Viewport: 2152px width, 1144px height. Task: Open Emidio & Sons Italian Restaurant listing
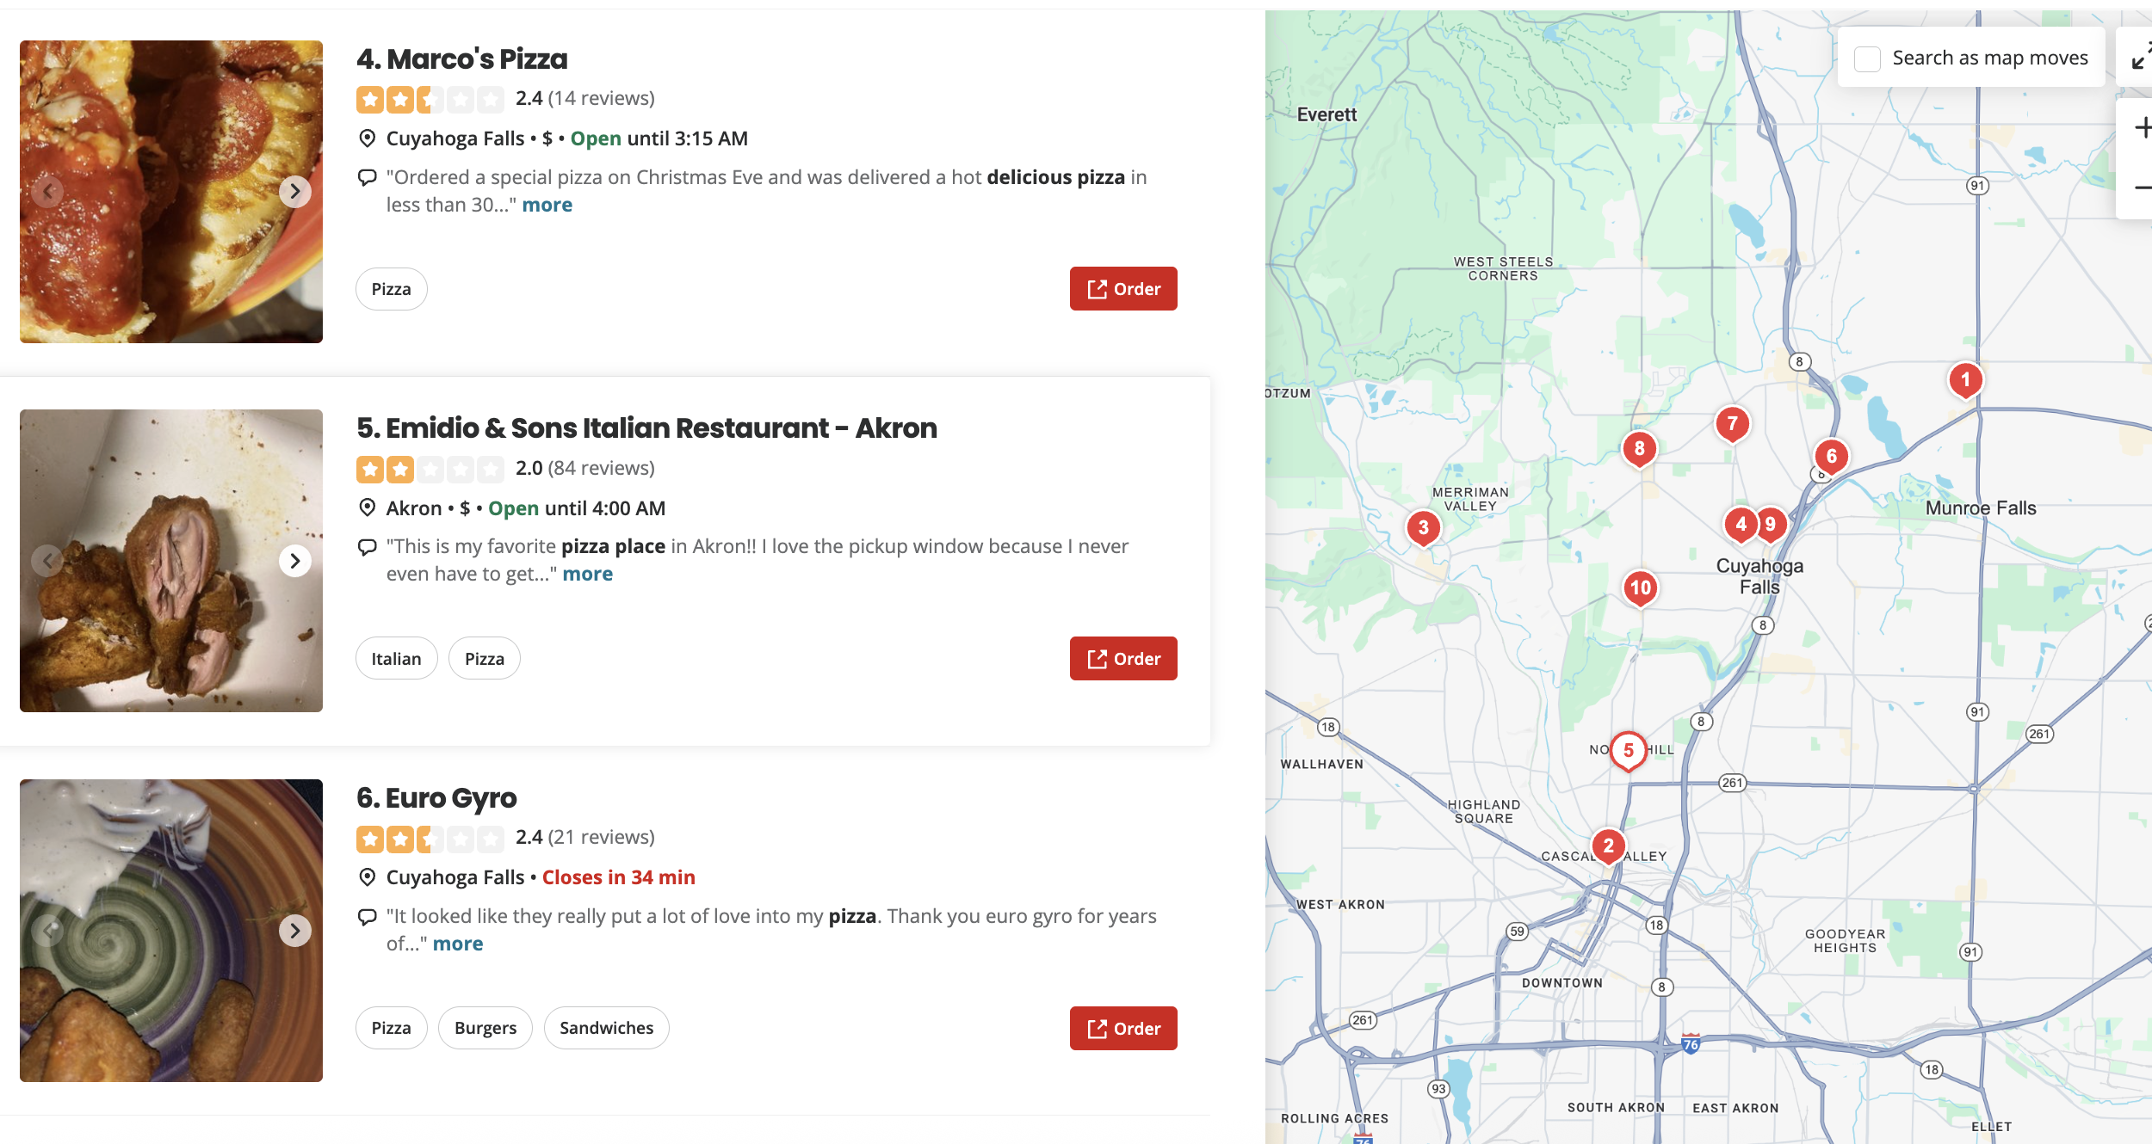646,428
